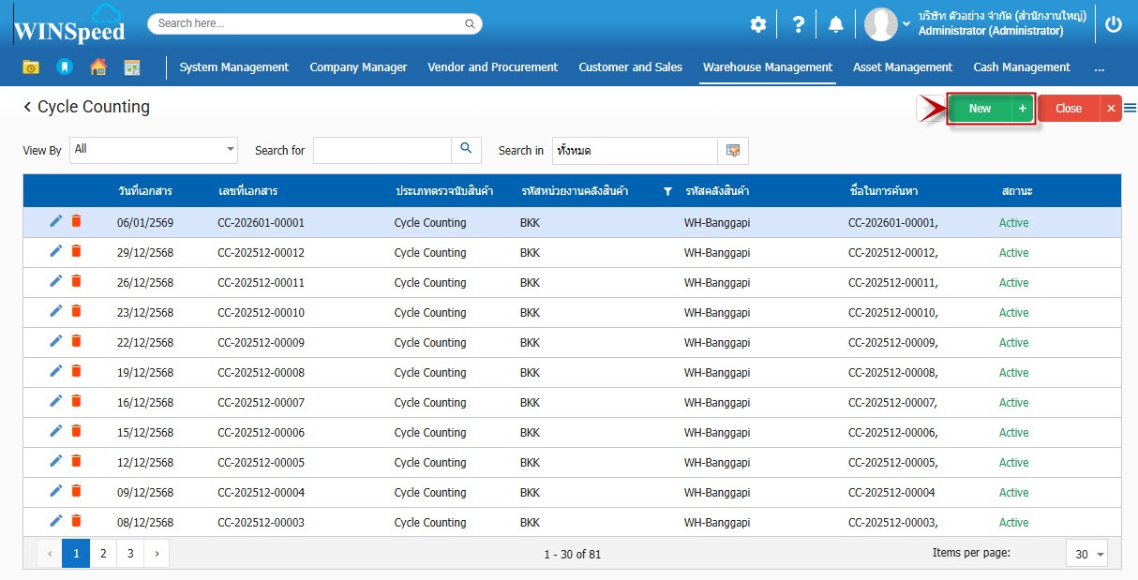Open the notifications bell
Viewport: 1138px width, 580px height.
tap(835, 25)
